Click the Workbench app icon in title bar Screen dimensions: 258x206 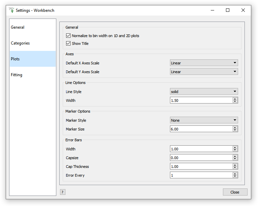11,10
